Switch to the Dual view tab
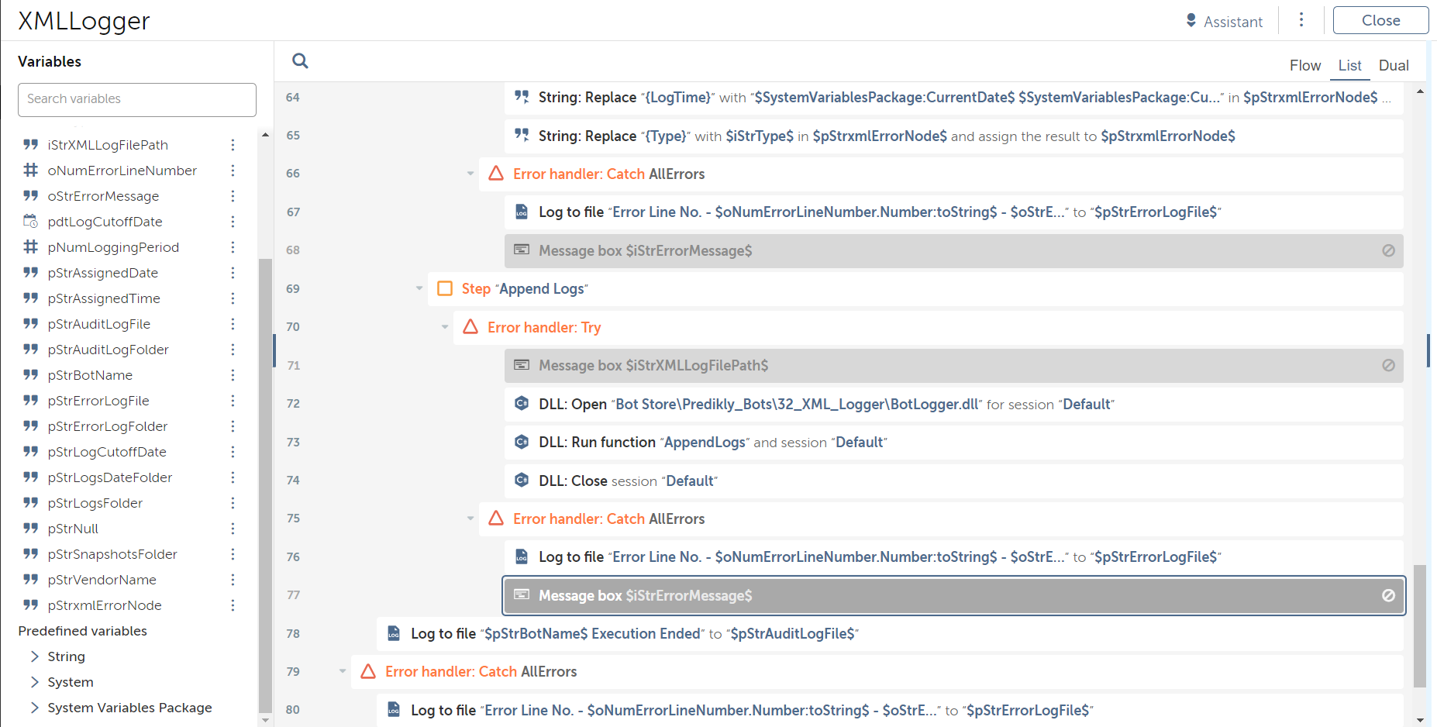The width and height of the screenshot is (1437, 727). point(1393,66)
